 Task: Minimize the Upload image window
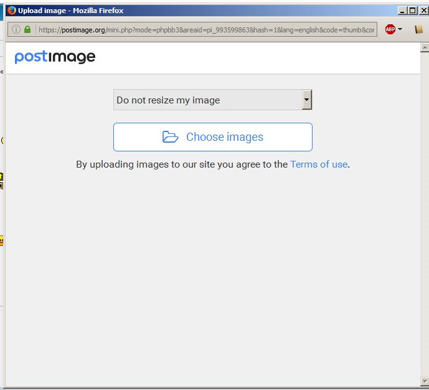click(x=402, y=11)
